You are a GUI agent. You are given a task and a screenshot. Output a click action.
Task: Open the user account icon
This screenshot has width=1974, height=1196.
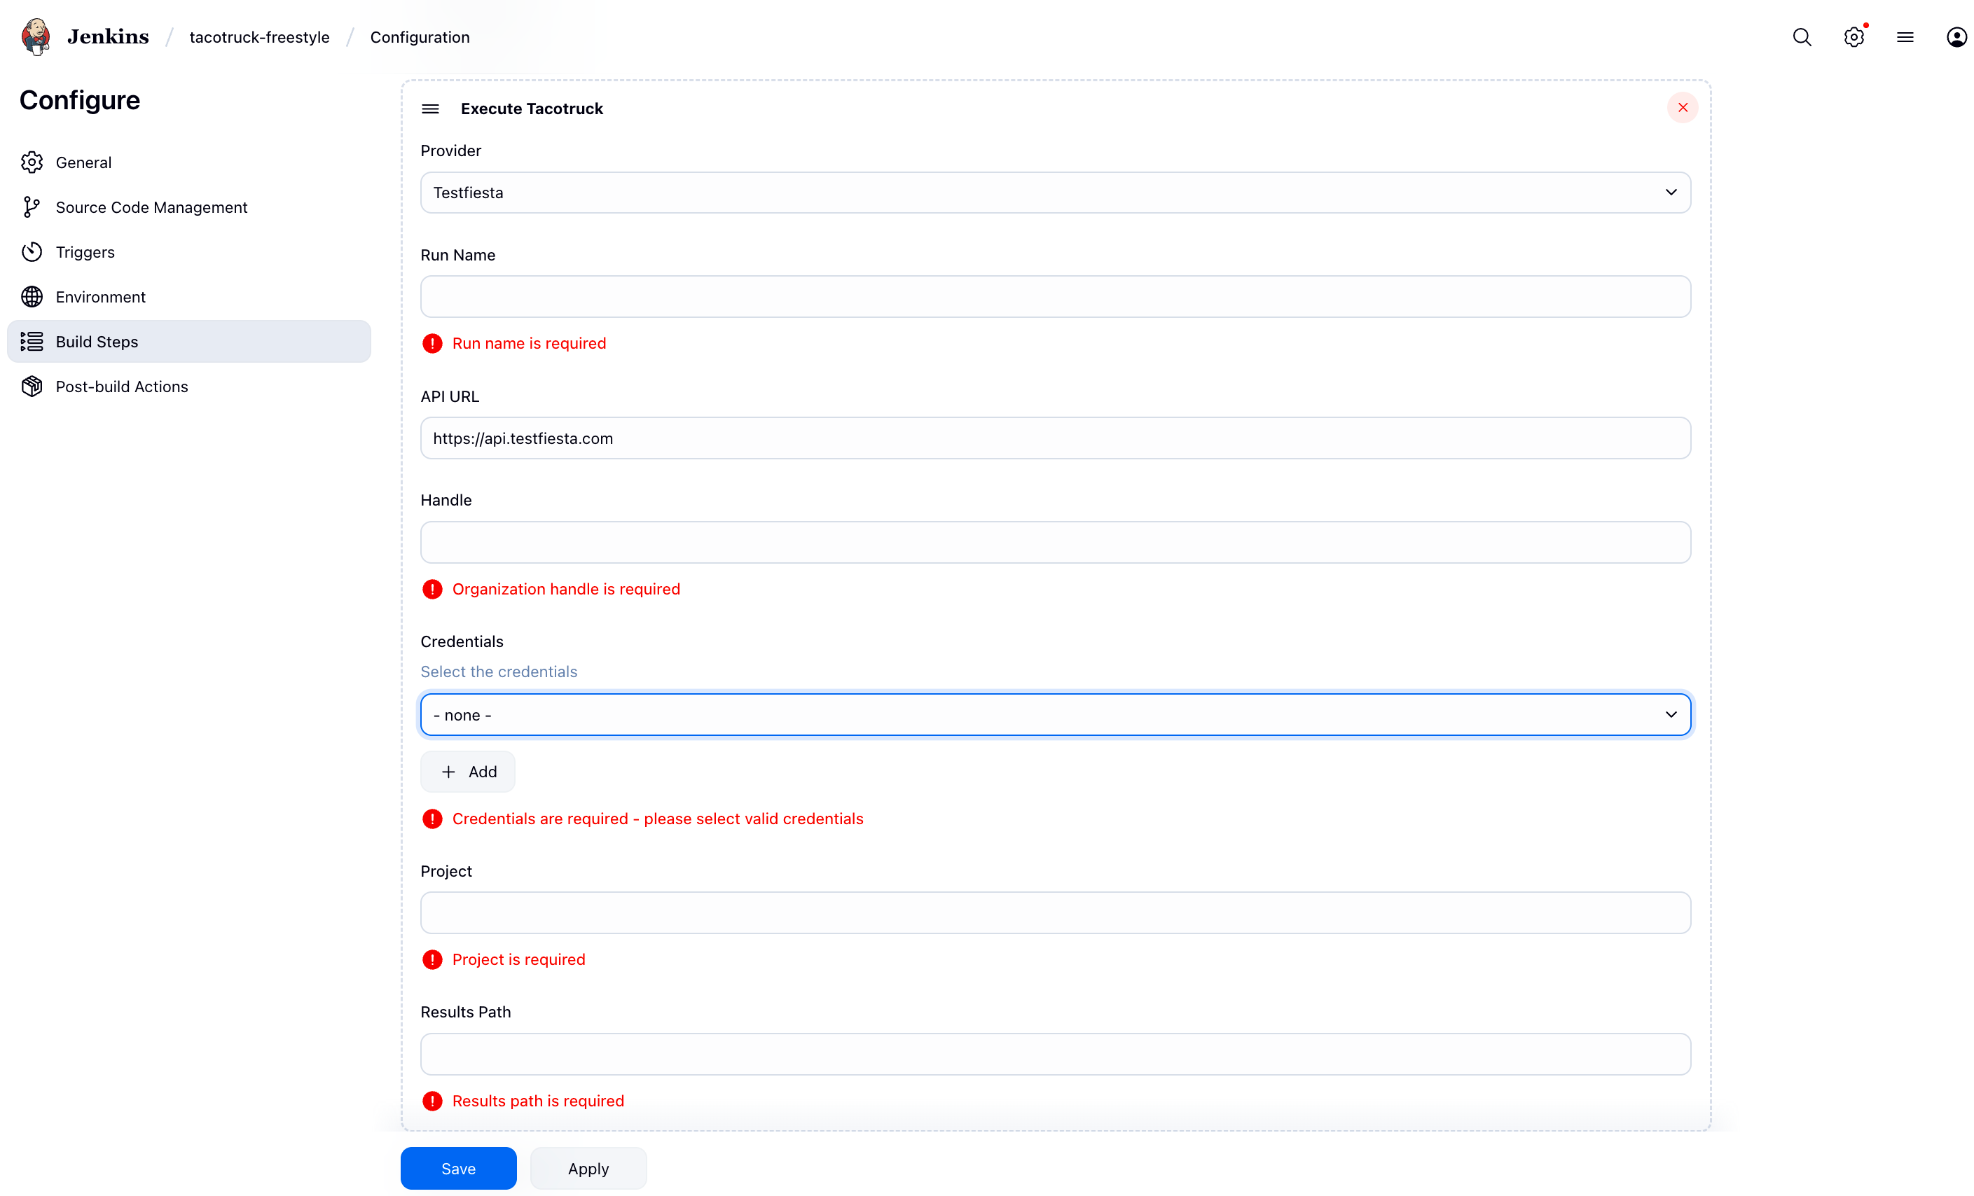click(1956, 37)
